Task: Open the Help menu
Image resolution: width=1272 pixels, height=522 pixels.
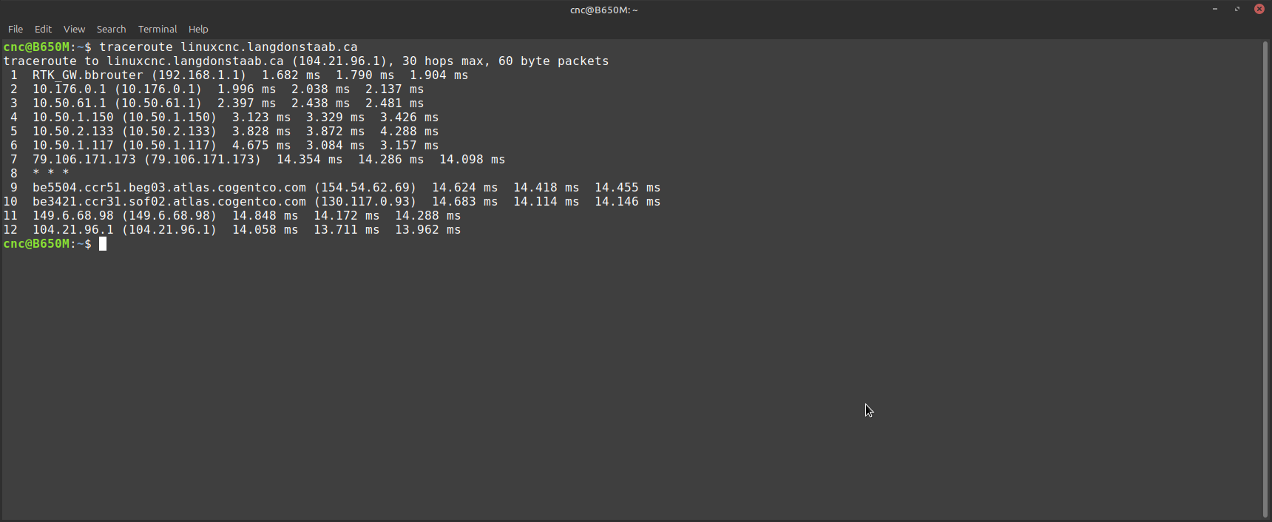Action: pyautogui.click(x=198, y=29)
